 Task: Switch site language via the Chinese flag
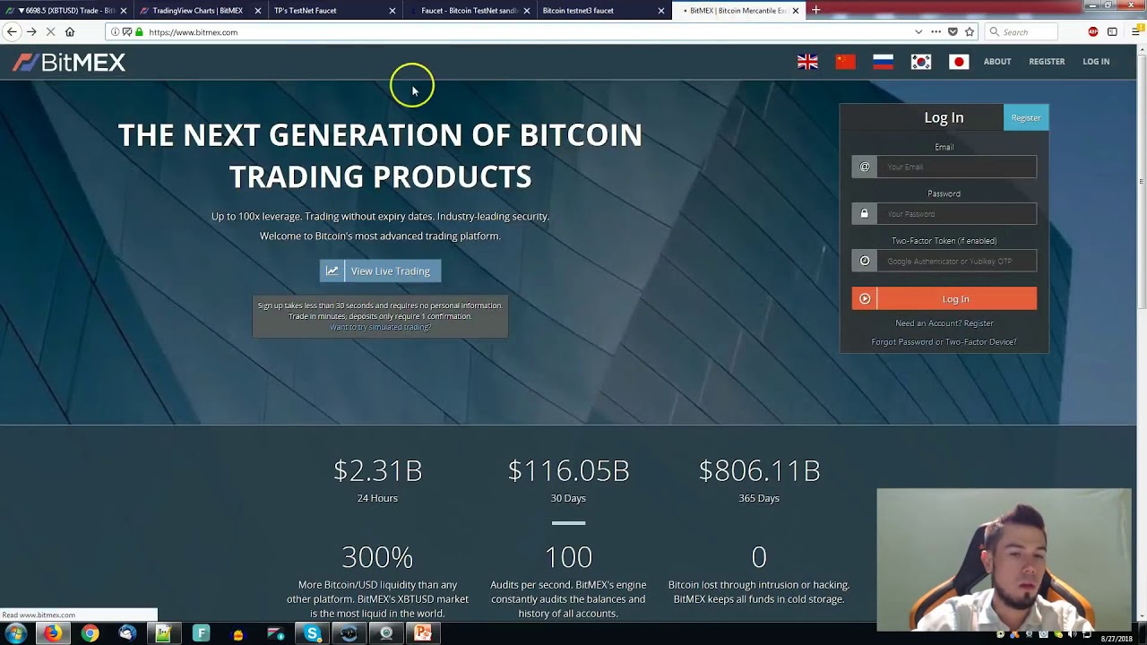tap(845, 62)
